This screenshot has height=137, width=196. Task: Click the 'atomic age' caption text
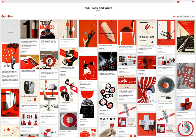[x=82, y=49]
